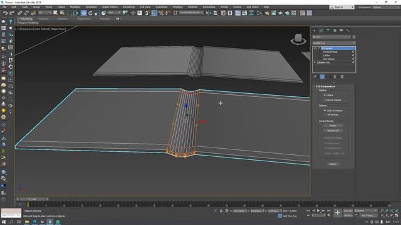
Task: Expand the Editable Poly entry
Action: coord(315,62)
